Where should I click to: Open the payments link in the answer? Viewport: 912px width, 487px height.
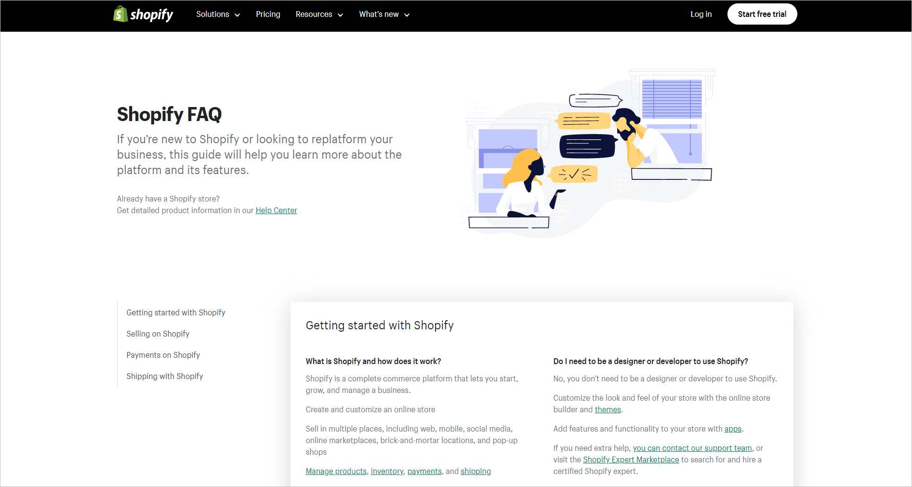[x=424, y=471]
